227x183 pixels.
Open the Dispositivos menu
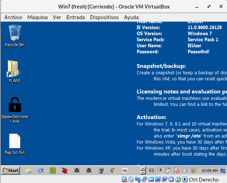[x=104, y=17]
